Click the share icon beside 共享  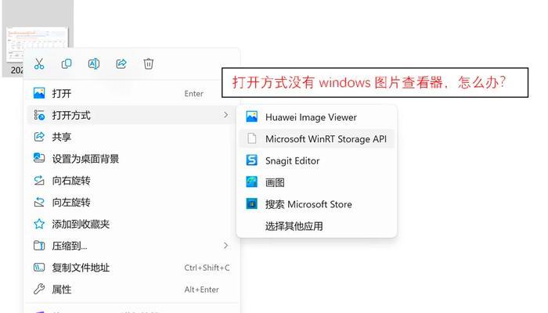(x=39, y=137)
